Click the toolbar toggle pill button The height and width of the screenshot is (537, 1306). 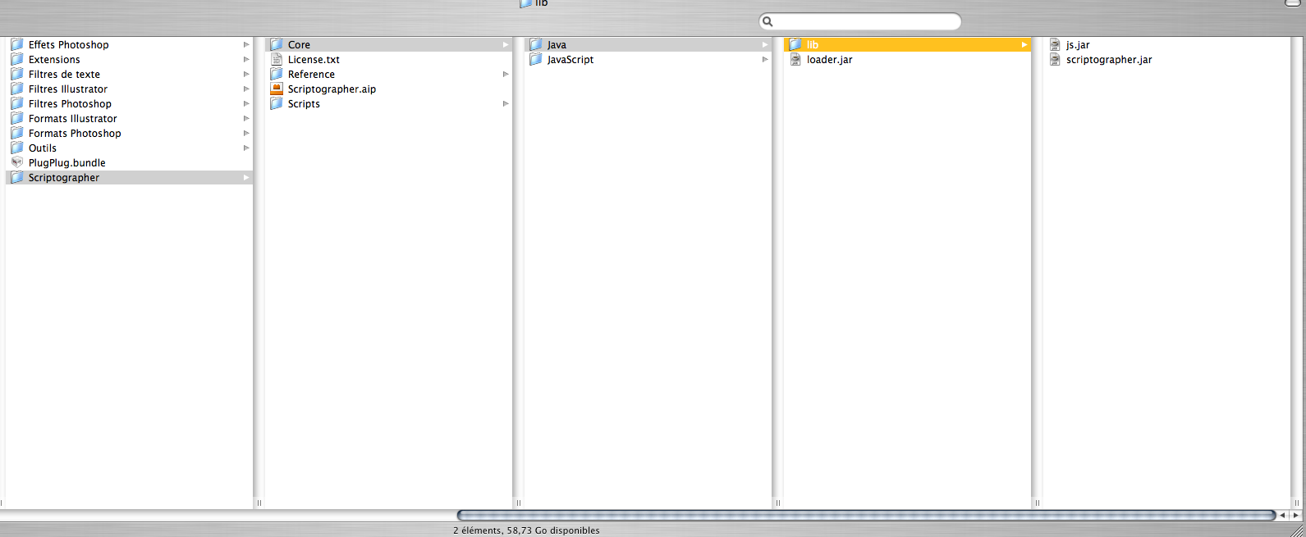[1292, 2]
